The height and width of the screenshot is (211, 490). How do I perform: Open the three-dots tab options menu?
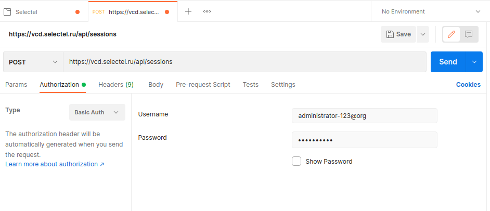[x=207, y=11]
